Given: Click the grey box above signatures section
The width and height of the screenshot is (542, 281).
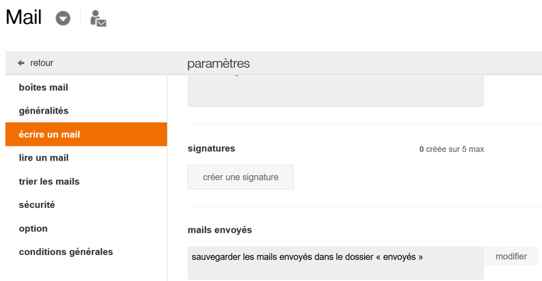Looking at the screenshot, I should point(336,91).
